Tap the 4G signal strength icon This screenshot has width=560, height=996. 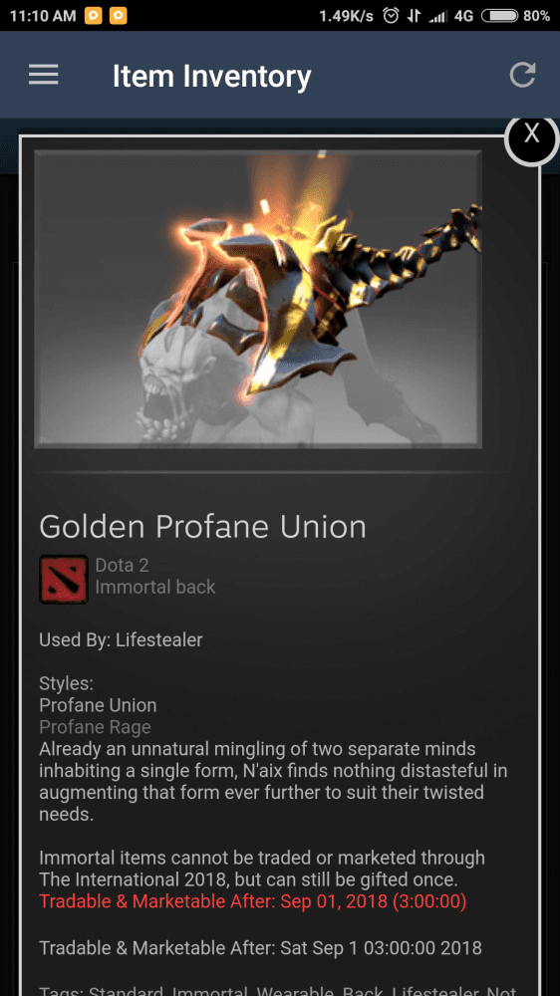[x=451, y=16]
